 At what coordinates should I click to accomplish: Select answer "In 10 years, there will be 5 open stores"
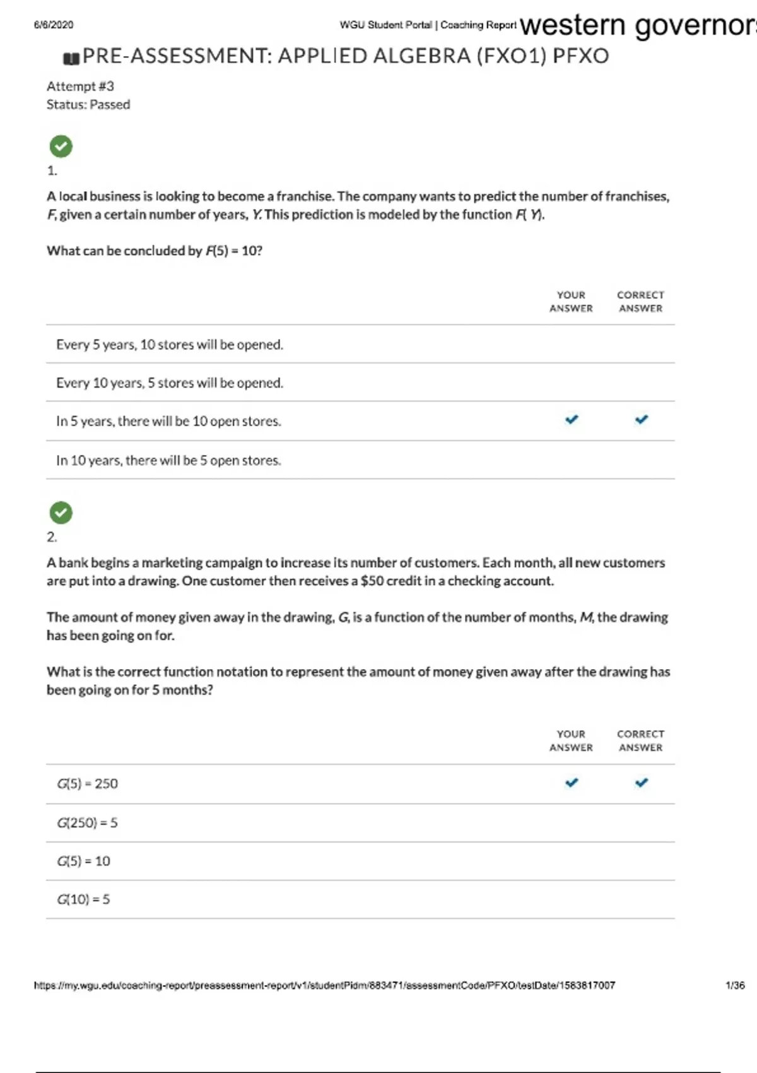pyautogui.click(x=168, y=461)
